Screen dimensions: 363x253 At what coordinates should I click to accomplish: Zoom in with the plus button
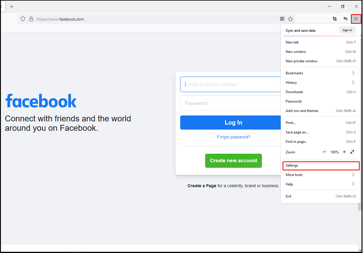click(x=344, y=152)
